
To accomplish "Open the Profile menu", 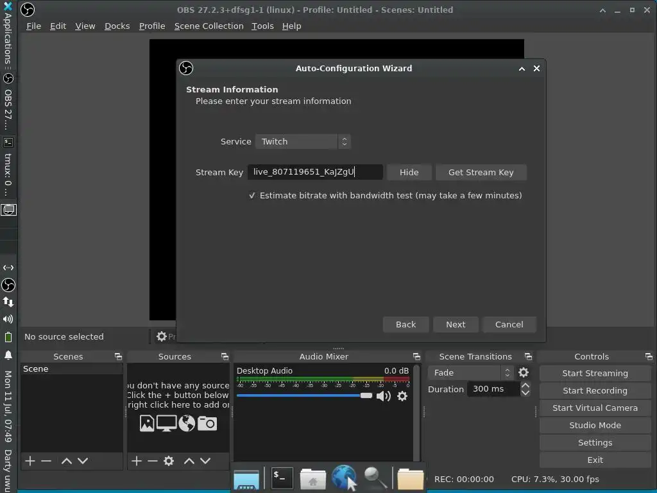I will pos(152,26).
